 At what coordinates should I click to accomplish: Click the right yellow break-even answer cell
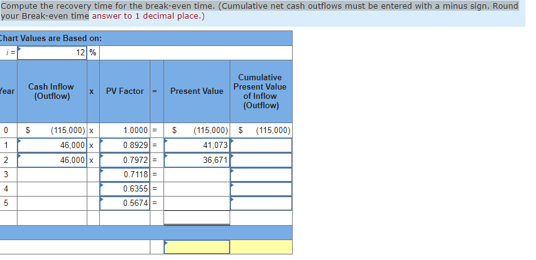click(261, 247)
